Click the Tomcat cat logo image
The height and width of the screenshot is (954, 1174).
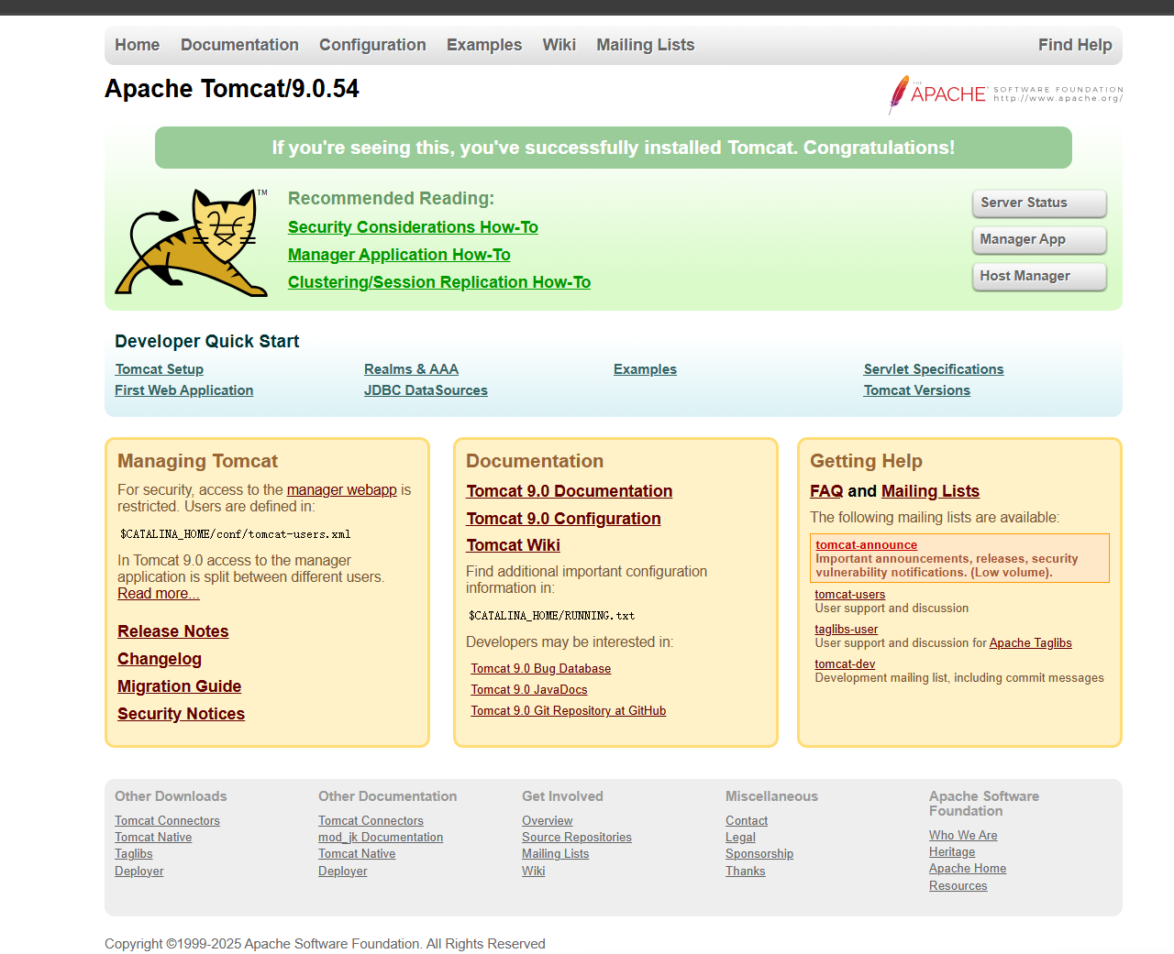(192, 243)
